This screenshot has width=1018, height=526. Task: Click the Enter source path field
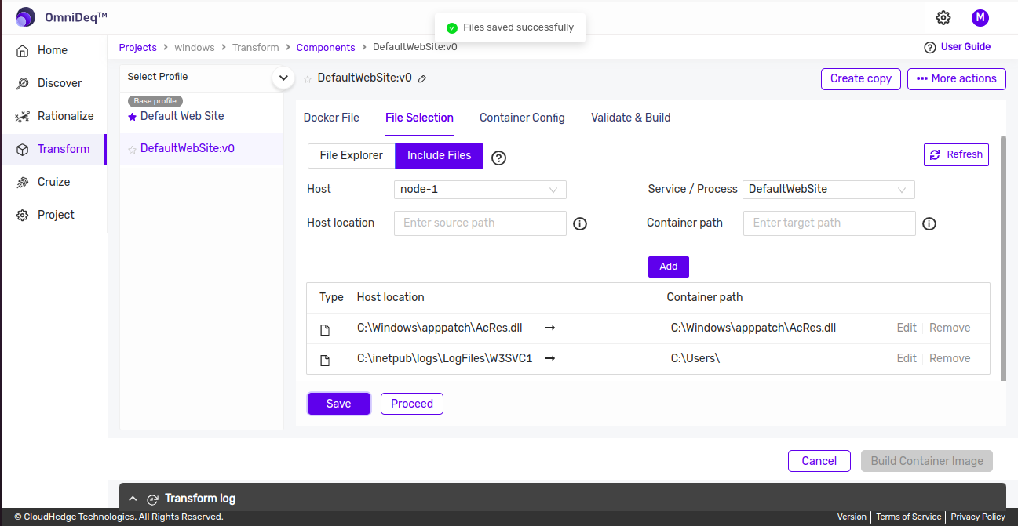[480, 223]
